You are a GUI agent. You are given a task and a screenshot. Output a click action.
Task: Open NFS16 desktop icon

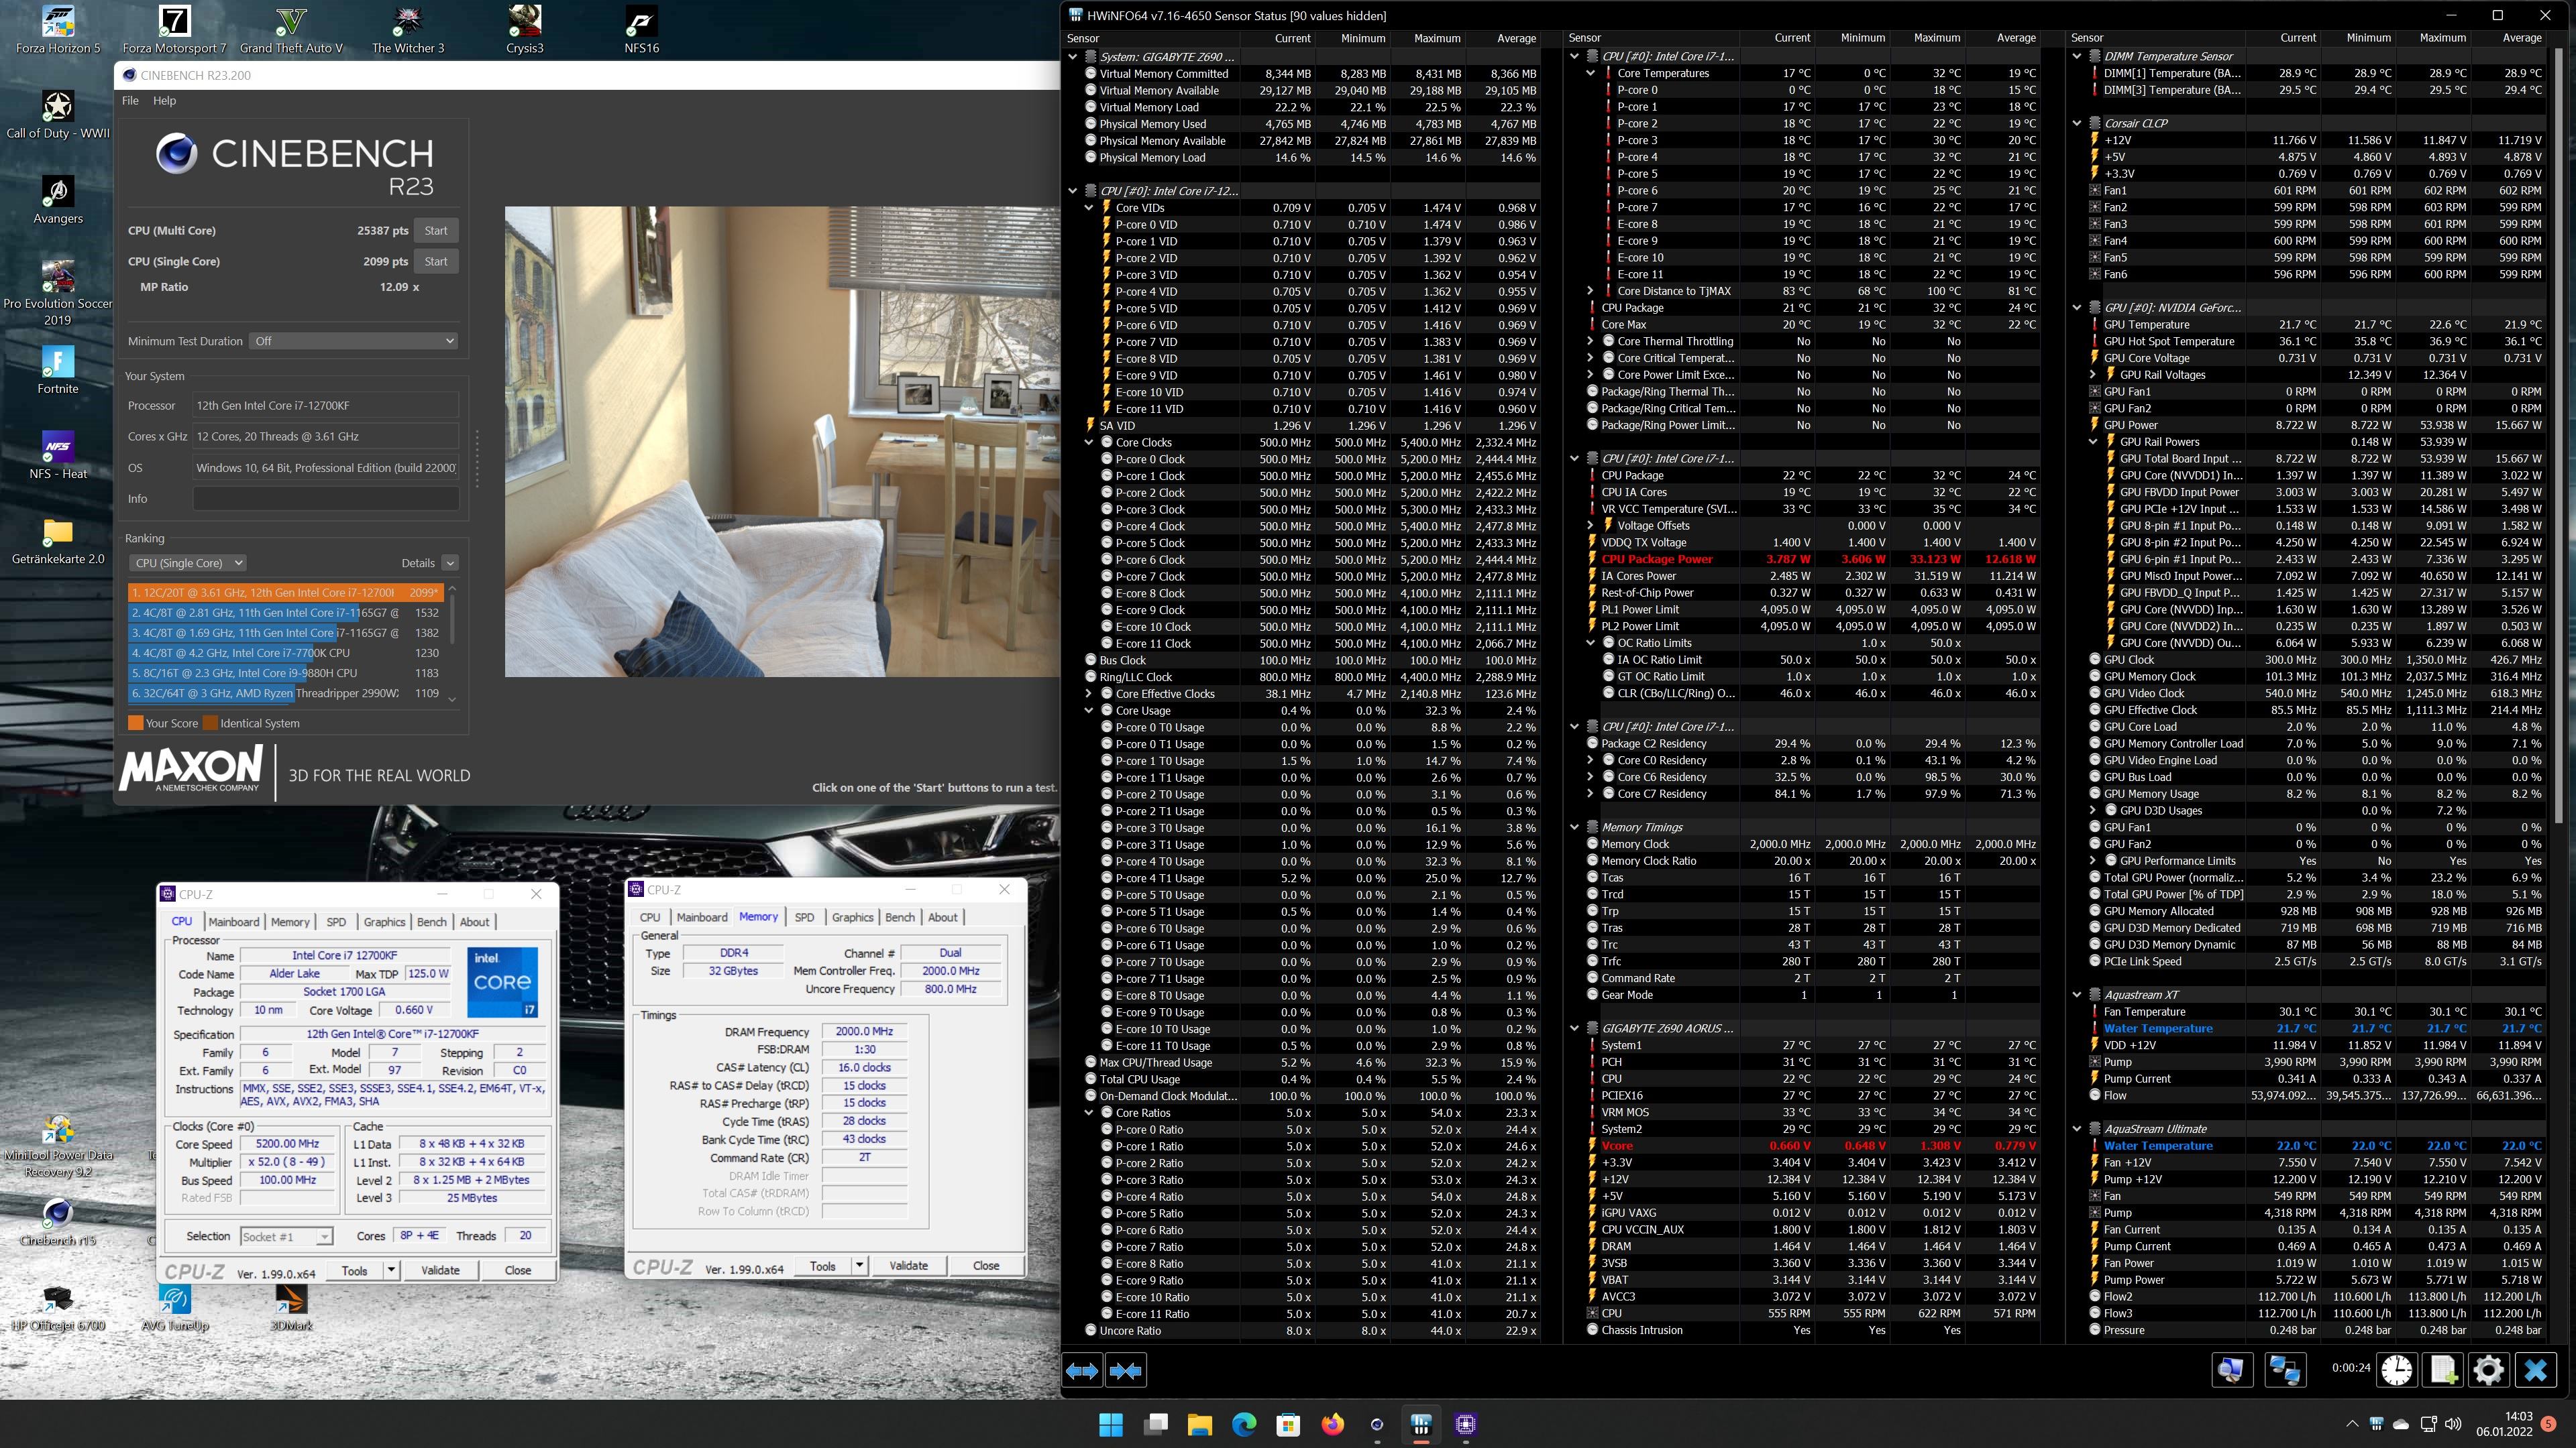tap(641, 29)
